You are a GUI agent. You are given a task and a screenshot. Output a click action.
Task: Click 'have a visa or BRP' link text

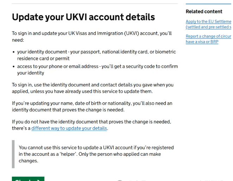(x=202, y=42)
